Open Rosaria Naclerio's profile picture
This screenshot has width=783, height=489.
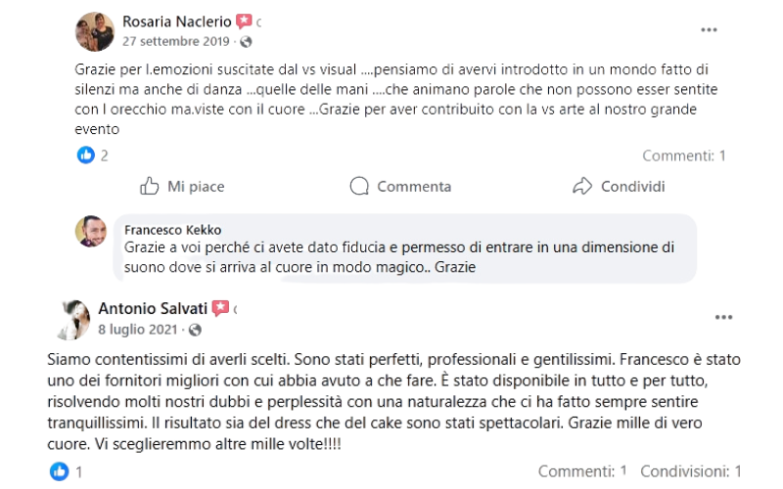click(95, 31)
